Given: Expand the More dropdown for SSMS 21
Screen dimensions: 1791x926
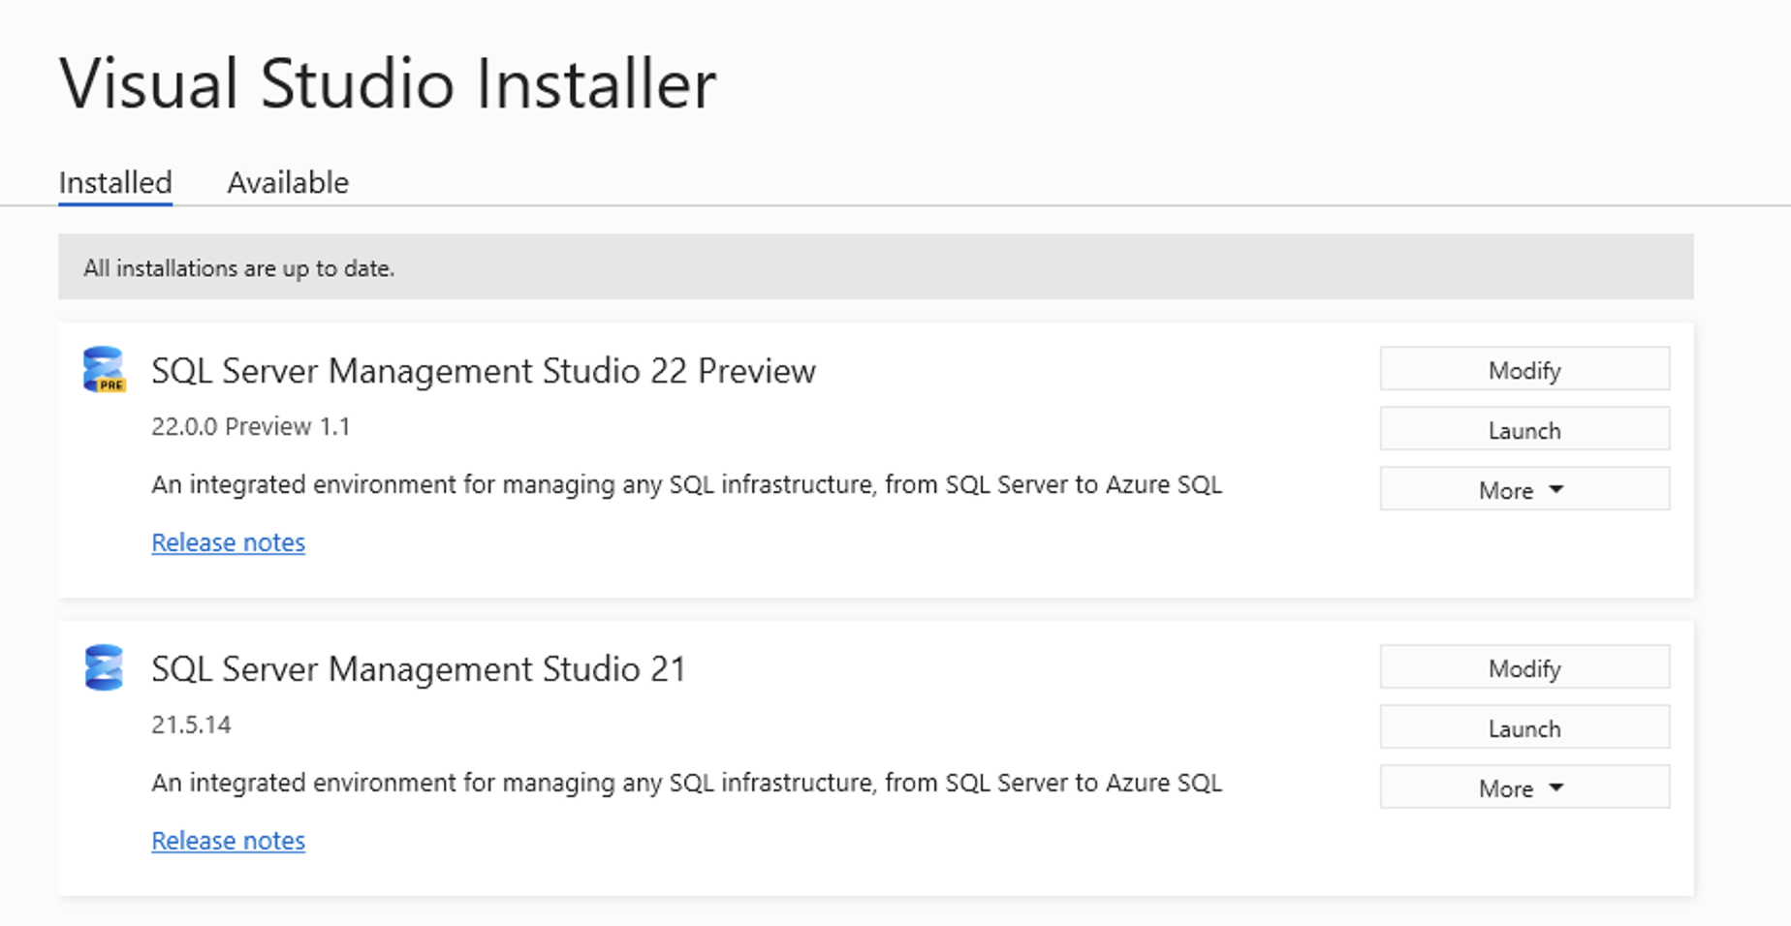Looking at the screenshot, I should click(x=1524, y=787).
